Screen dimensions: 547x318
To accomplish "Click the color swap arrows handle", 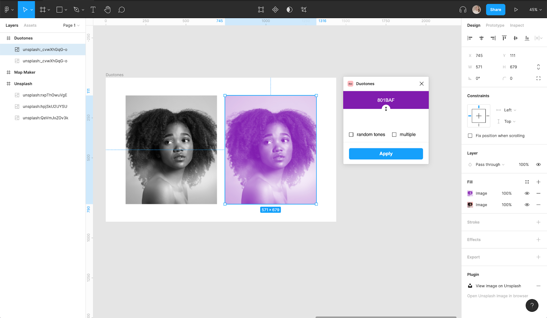I will pyautogui.click(x=386, y=109).
